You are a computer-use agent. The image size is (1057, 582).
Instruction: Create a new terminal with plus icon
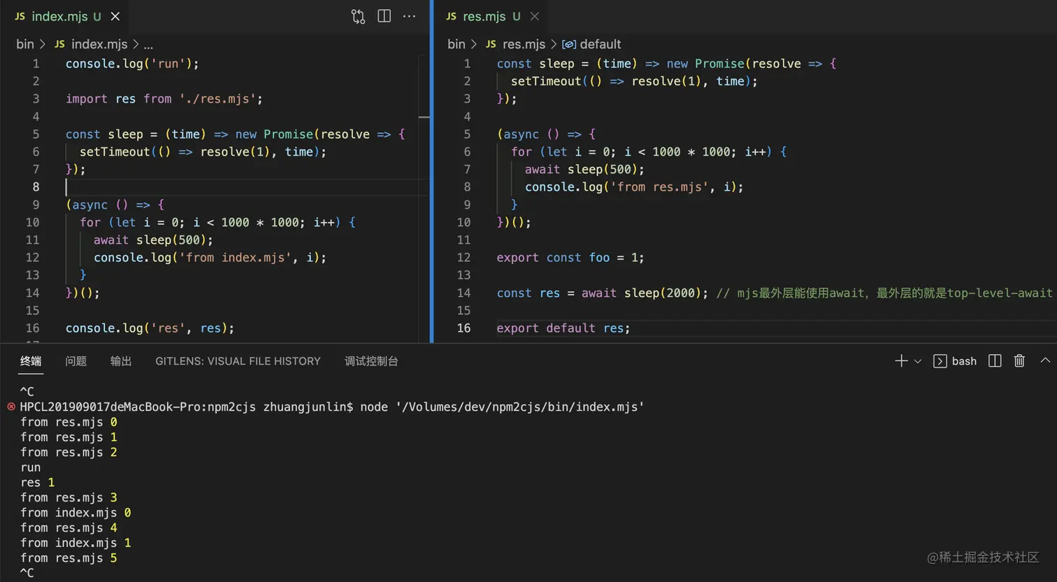pos(901,361)
